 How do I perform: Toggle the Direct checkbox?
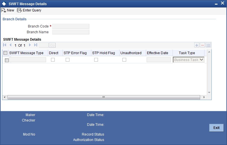coord(53,60)
